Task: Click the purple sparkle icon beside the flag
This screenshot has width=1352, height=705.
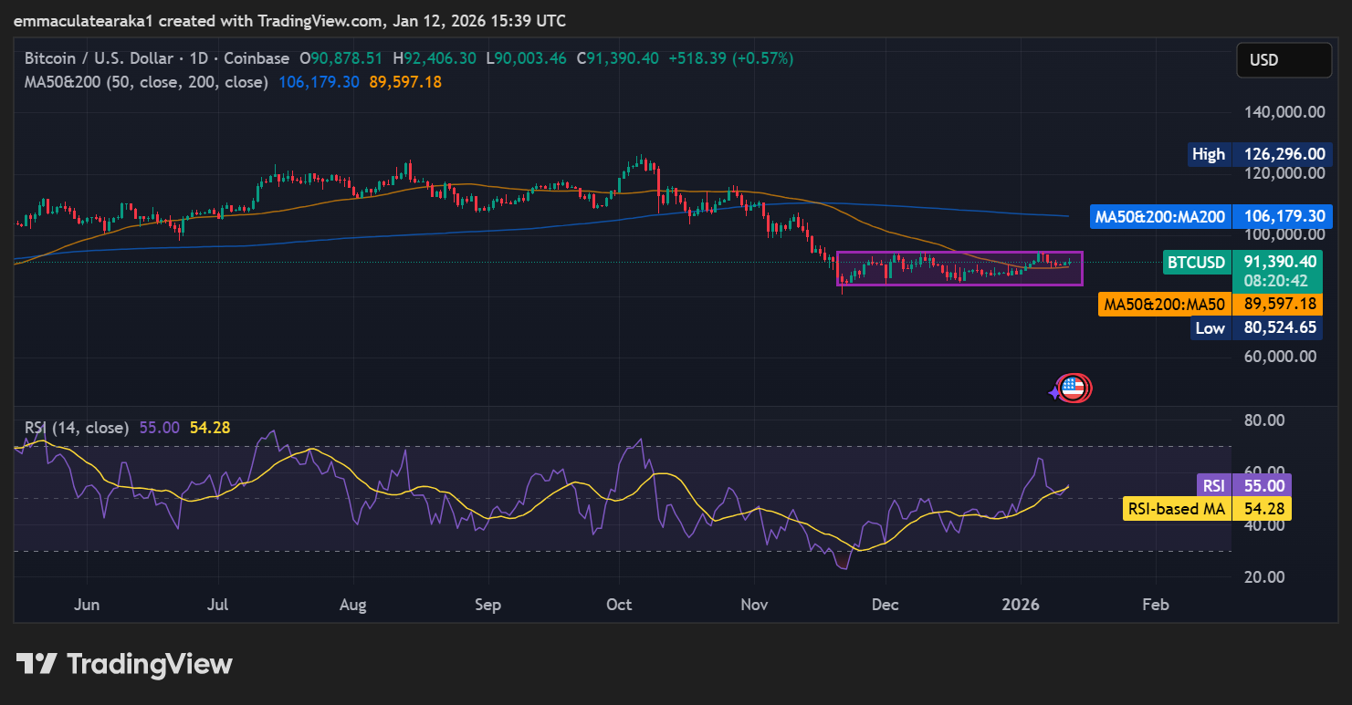Action: (x=1054, y=392)
